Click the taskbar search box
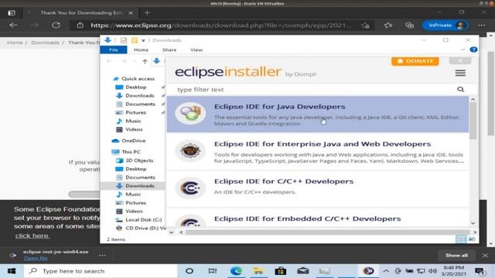 [x=101, y=271]
